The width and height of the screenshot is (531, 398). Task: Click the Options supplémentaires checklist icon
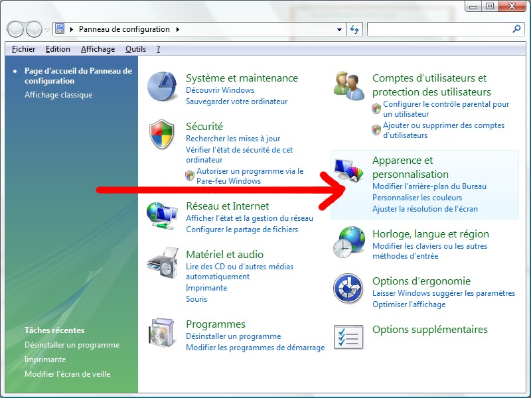point(348,337)
